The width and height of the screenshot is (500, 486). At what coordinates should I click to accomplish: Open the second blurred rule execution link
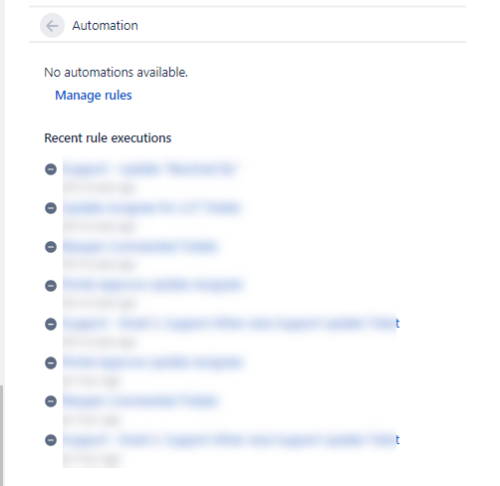pos(151,208)
